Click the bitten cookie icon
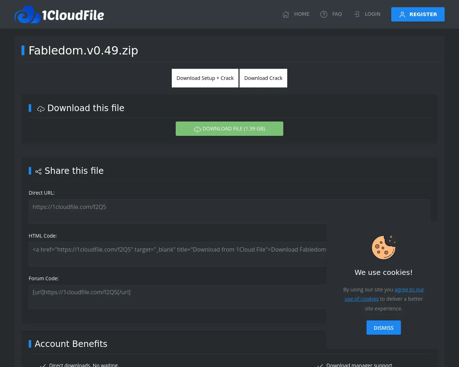The height and width of the screenshot is (367, 459). (x=383, y=247)
